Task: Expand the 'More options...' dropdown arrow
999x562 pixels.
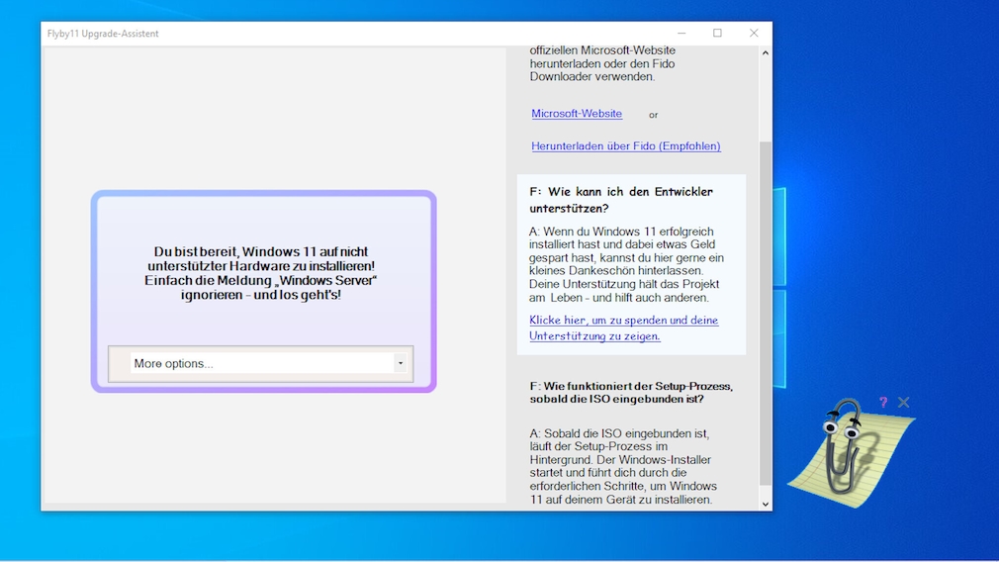Action: pos(400,364)
